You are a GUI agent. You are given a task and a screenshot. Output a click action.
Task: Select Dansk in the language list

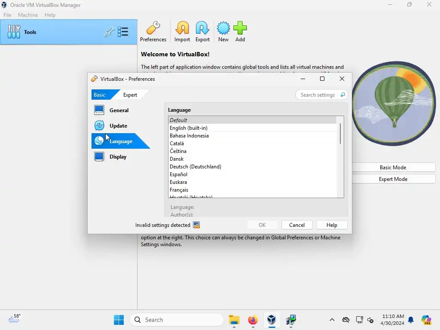pos(252,159)
